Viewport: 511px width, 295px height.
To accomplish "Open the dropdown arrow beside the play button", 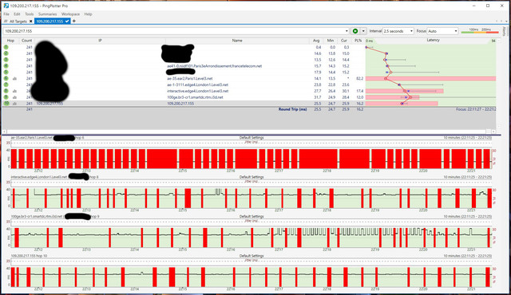I will click(363, 31).
